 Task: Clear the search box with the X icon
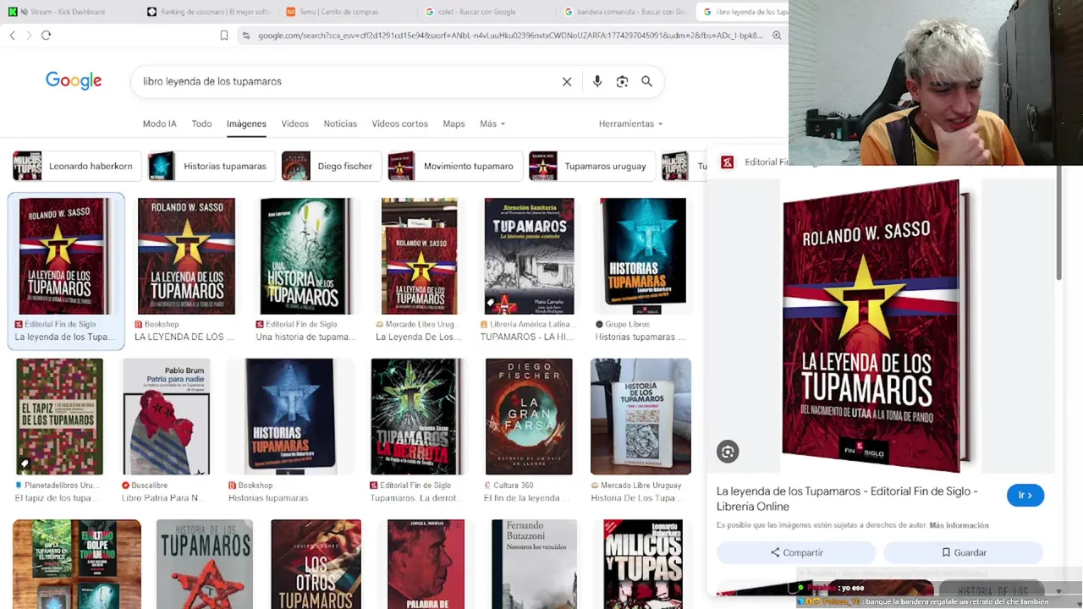point(567,81)
